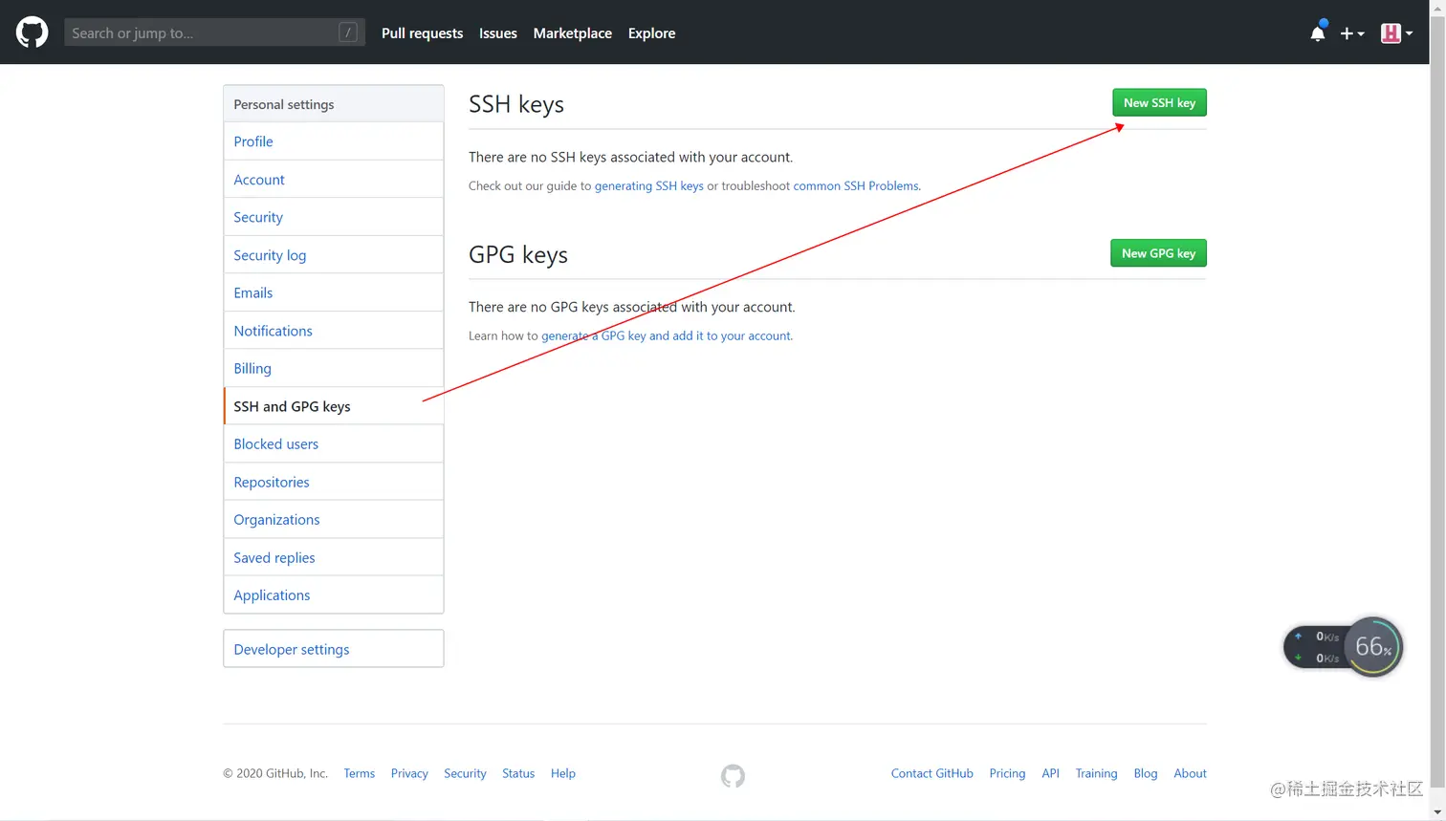This screenshot has height=821, width=1446.
Task: Click Privacy in the footer
Action: pyautogui.click(x=409, y=773)
